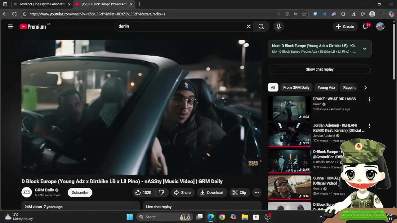The width and height of the screenshot is (397, 223).
Task: Open options for DRAKE - WHAT DID I MISS
Action: tap(369, 99)
